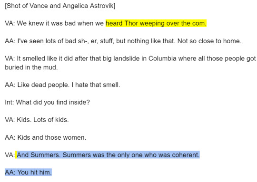Click the yellow highlighted phrase about Thor weeping
Viewport: 257px width, 182px height.
[156, 23]
